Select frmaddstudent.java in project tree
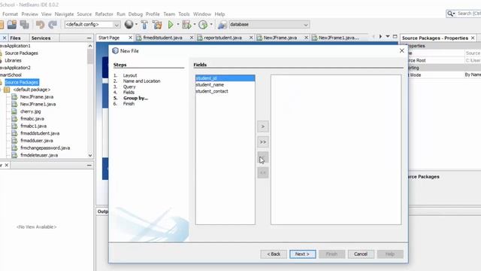Screen dimensions: 481x271 (40, 133)
